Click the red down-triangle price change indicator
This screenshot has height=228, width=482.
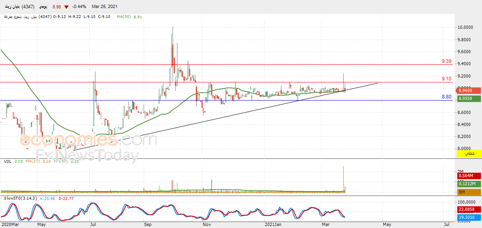[x=66, y=7]
